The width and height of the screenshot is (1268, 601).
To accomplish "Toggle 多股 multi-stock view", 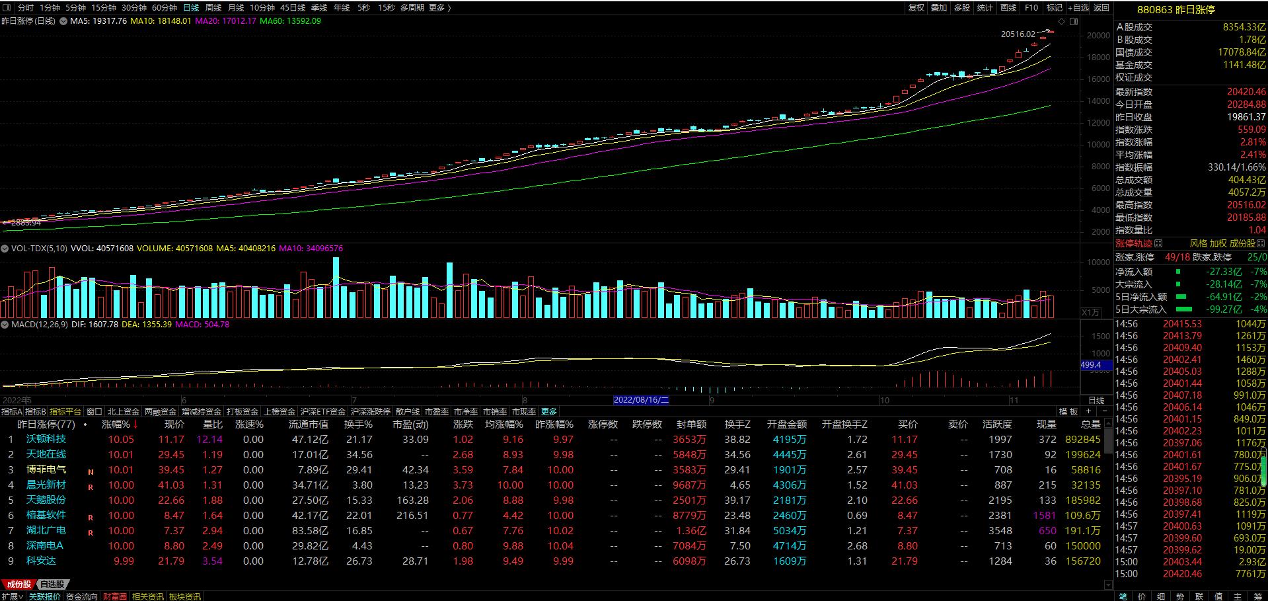I will (x=962, y=8).
